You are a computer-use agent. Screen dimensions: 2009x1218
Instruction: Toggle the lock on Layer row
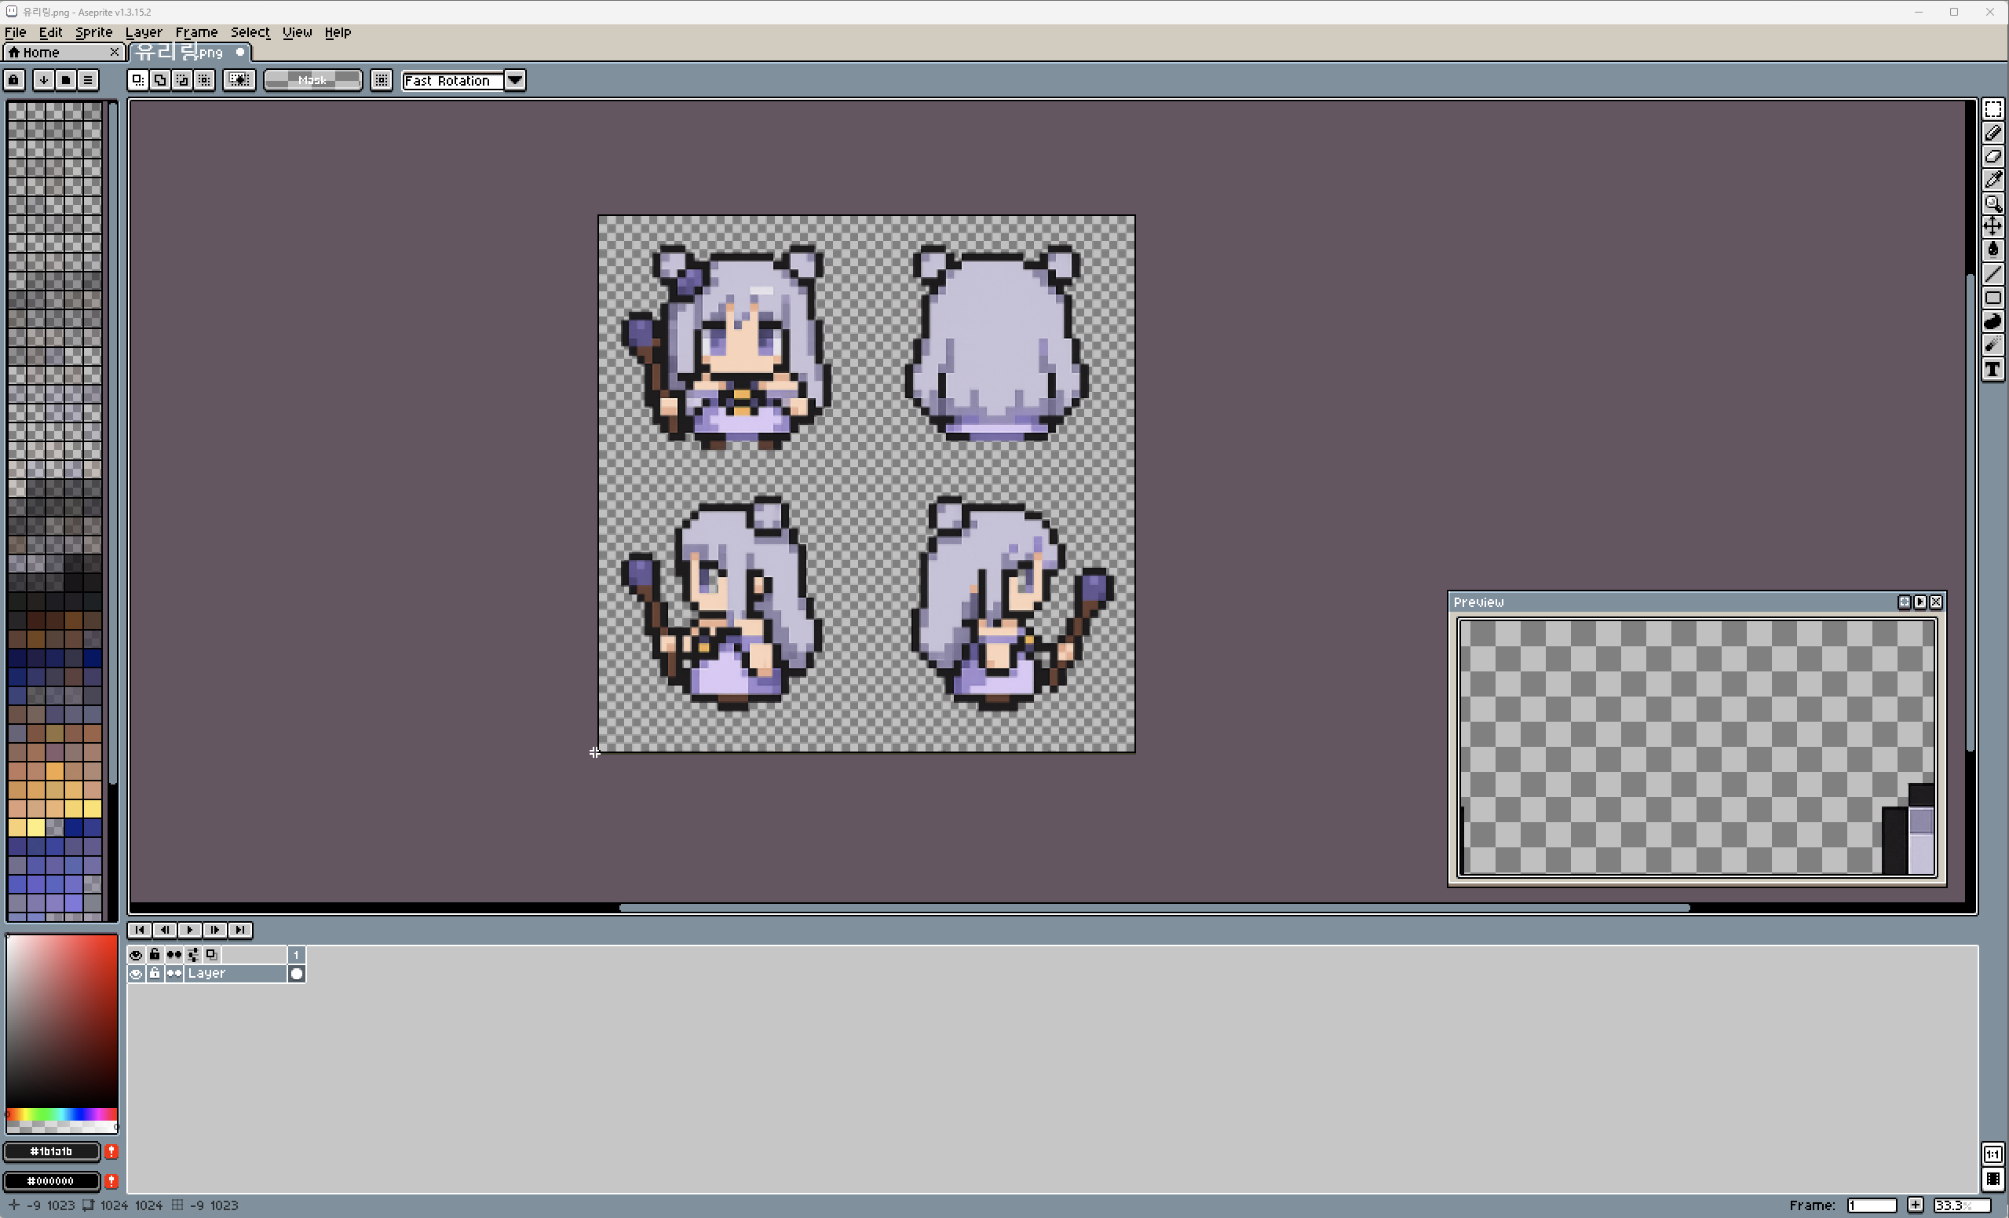pos(154,973)
